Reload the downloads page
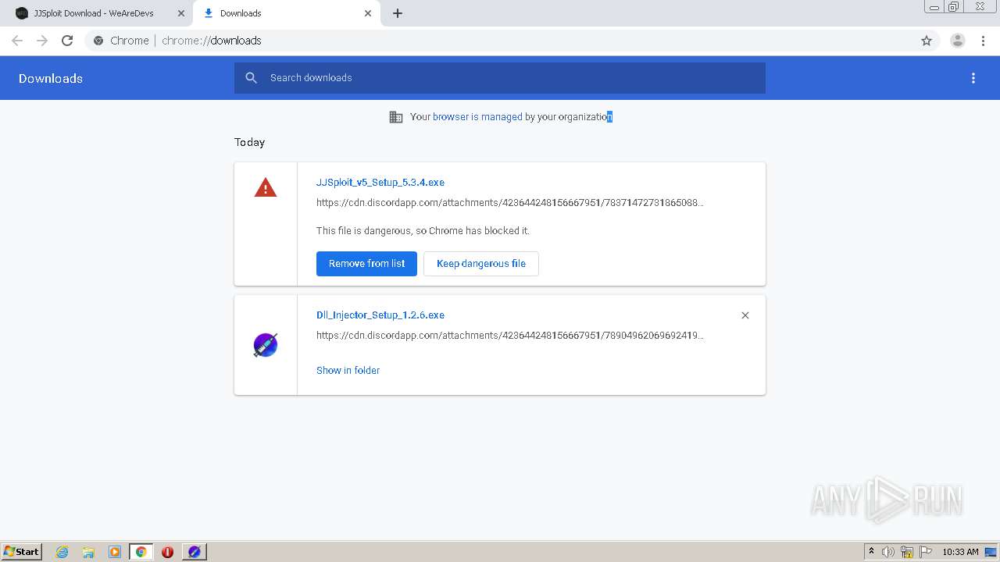The image size is (1000, 562). 67,41
